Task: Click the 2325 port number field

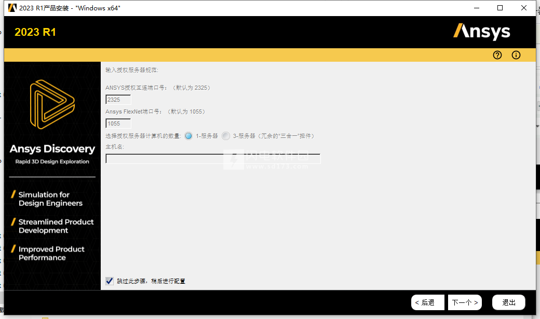Action: click(118, 100)
